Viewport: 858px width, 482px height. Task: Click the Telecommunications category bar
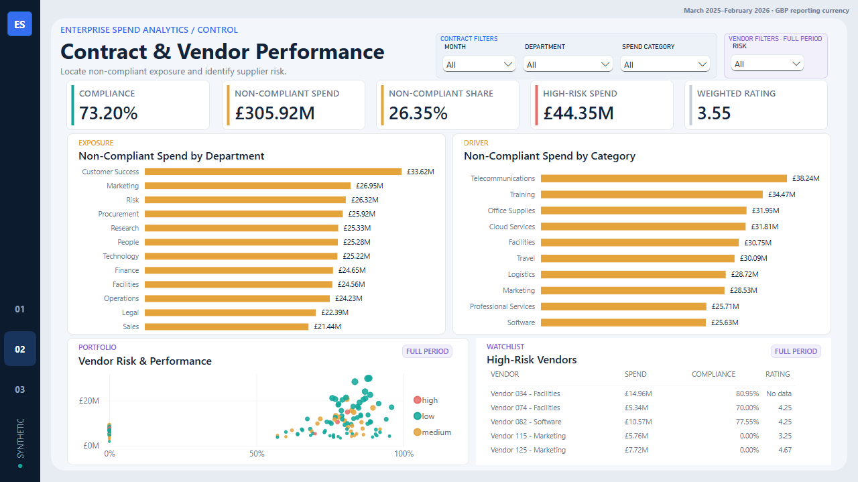pos(664,178)
